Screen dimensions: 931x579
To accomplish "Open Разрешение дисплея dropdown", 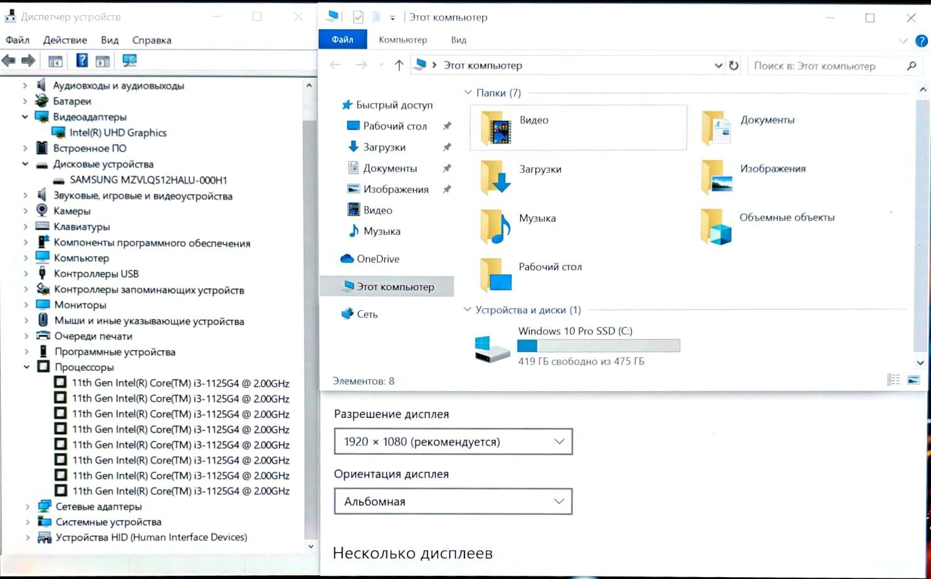I will tap(453, 442).
